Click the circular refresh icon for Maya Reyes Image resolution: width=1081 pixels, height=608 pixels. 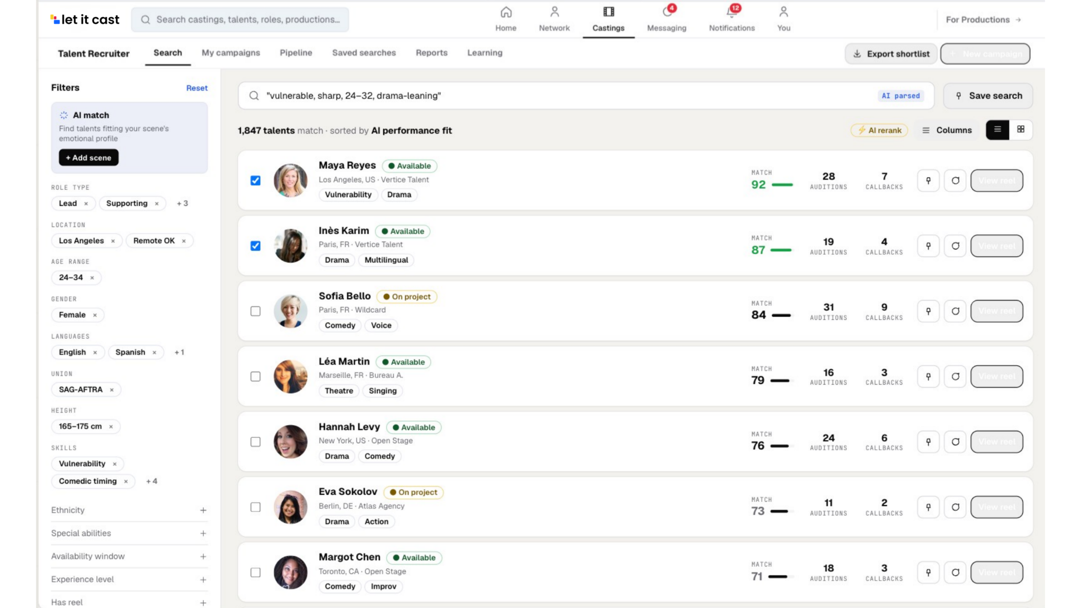[955, 180]
